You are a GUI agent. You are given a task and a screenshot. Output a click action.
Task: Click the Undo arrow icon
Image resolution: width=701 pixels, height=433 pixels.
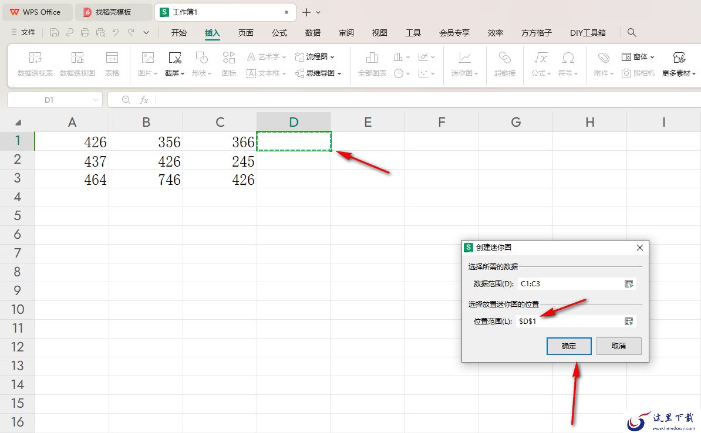click(116, 32)
